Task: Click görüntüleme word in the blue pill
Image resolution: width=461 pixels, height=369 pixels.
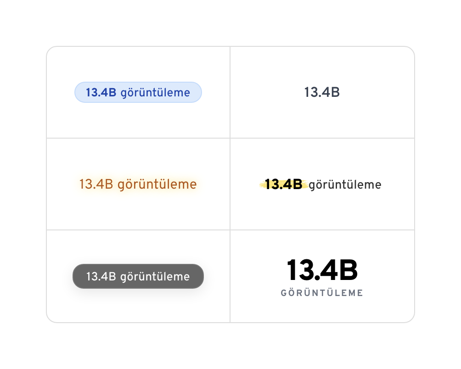Action: [x=155, y=93]
